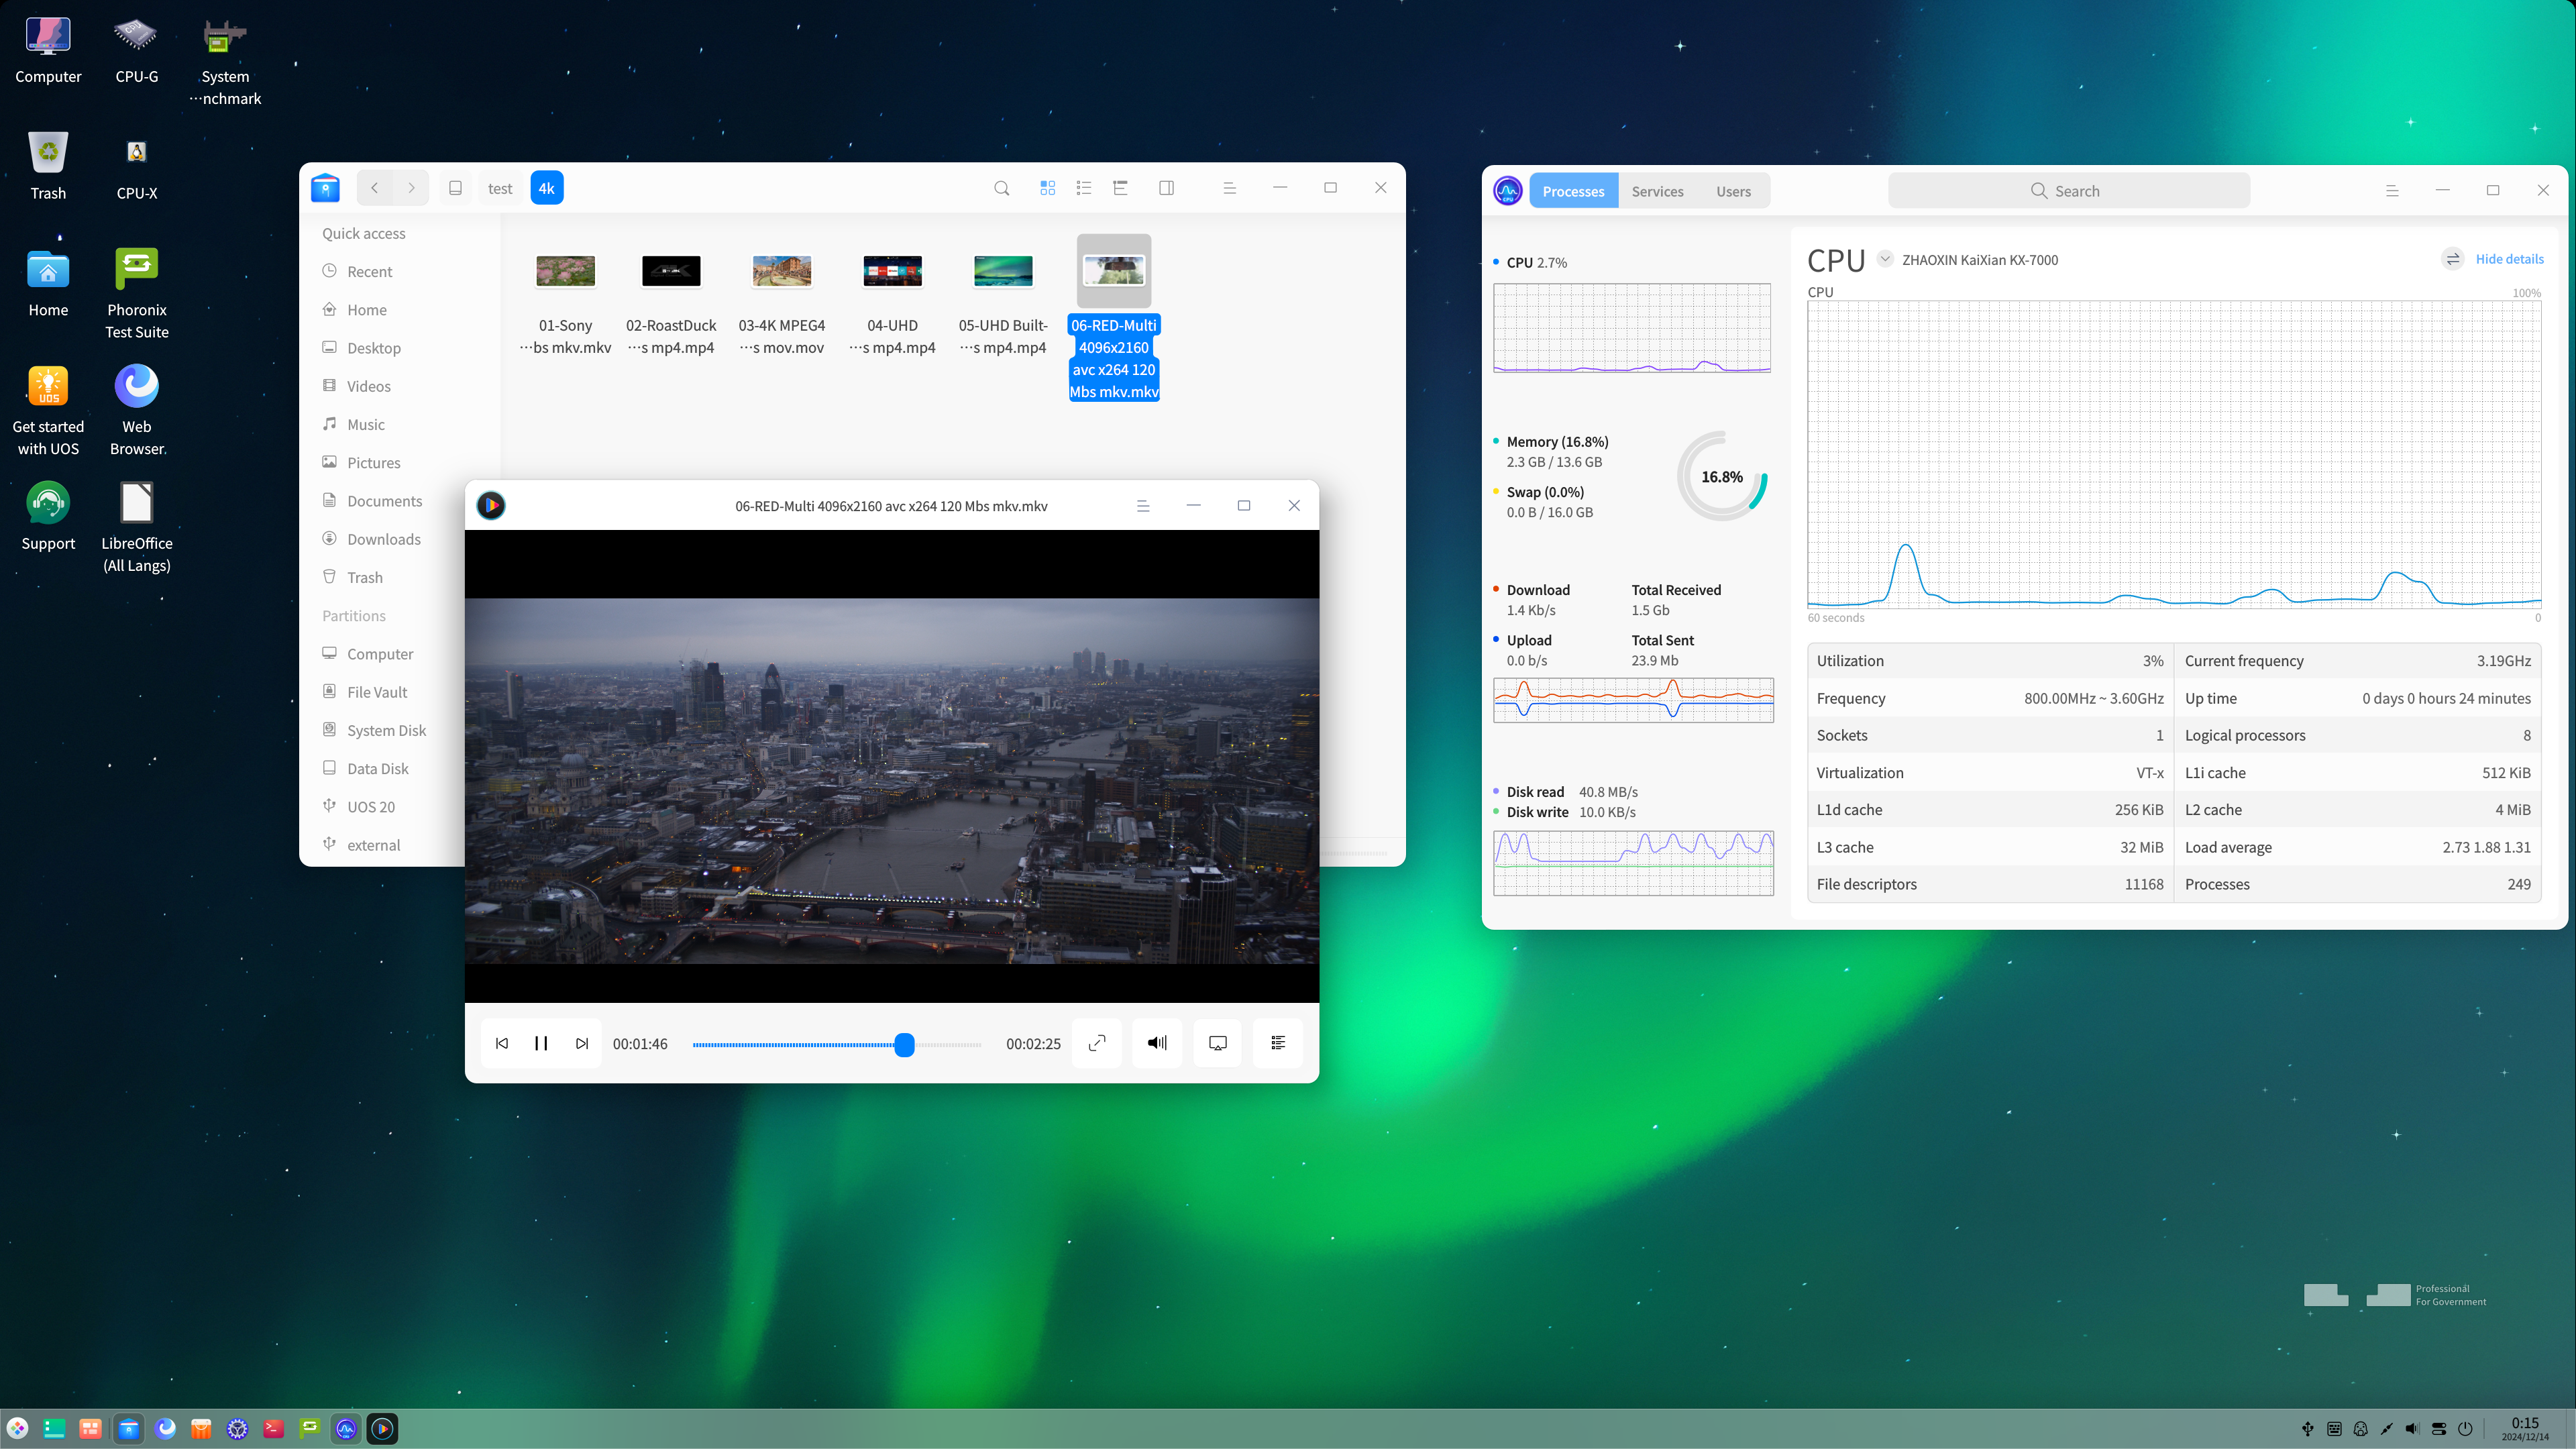Switch to the Services tab
Viewport: 2576px width, 1449px height.
(1657, 191)
